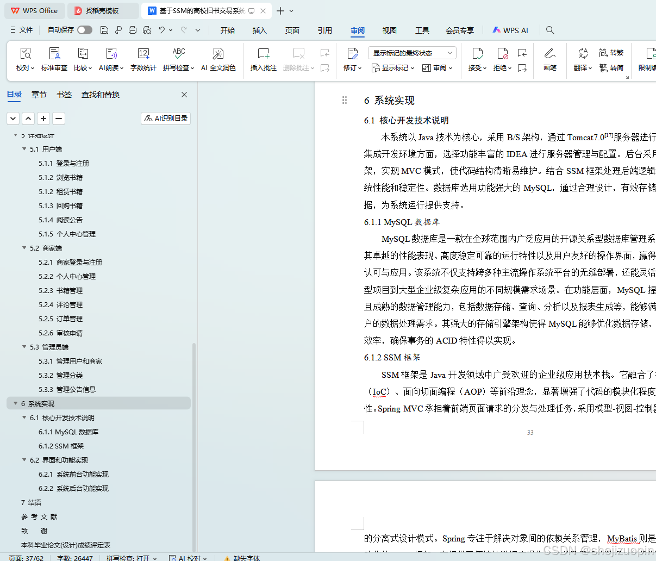Open the 文件 menu
The width and height of the screenshot is (656, 561).
tap(22, 30)
